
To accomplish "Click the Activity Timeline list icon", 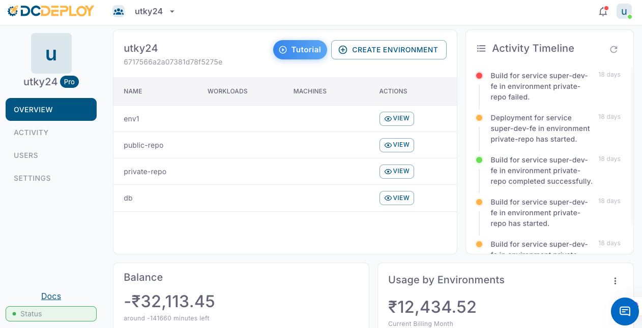I will click(481, 49).
